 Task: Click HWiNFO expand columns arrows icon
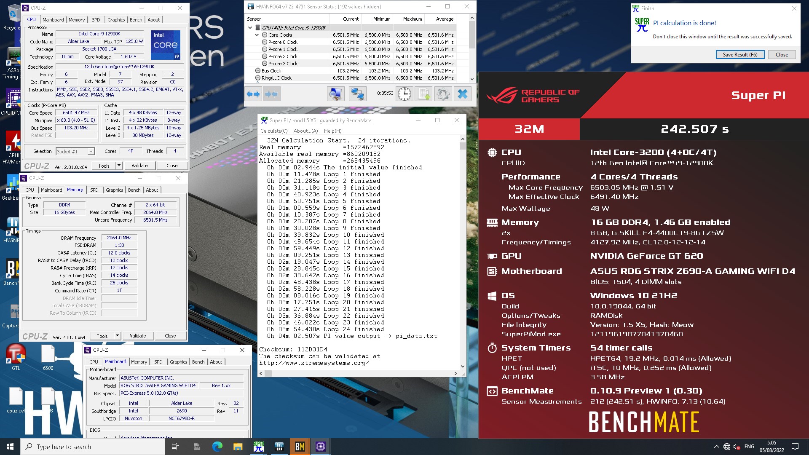(x=253, y=94)
